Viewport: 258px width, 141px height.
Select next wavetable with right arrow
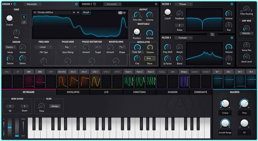coord(78,12)
